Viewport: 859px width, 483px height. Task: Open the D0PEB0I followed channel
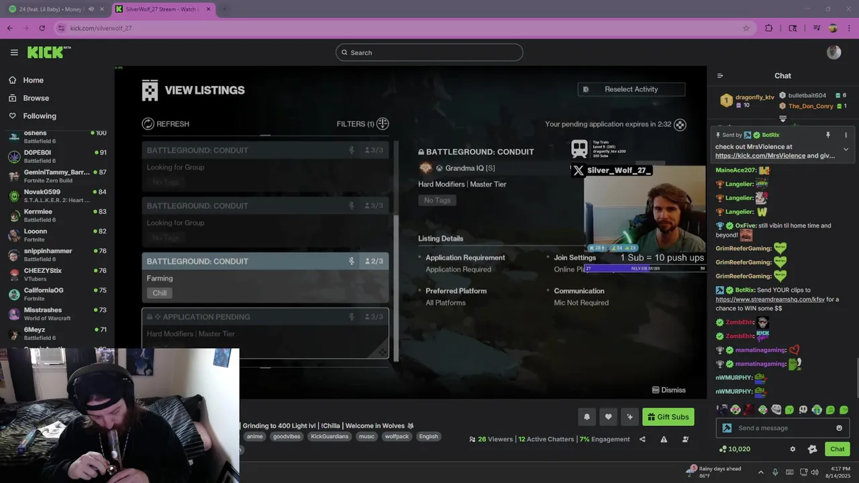[57, 156]
